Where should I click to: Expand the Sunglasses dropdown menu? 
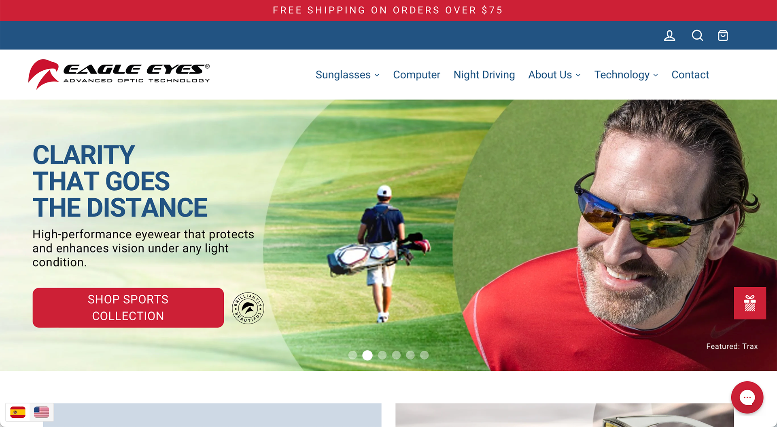[347, 75]
